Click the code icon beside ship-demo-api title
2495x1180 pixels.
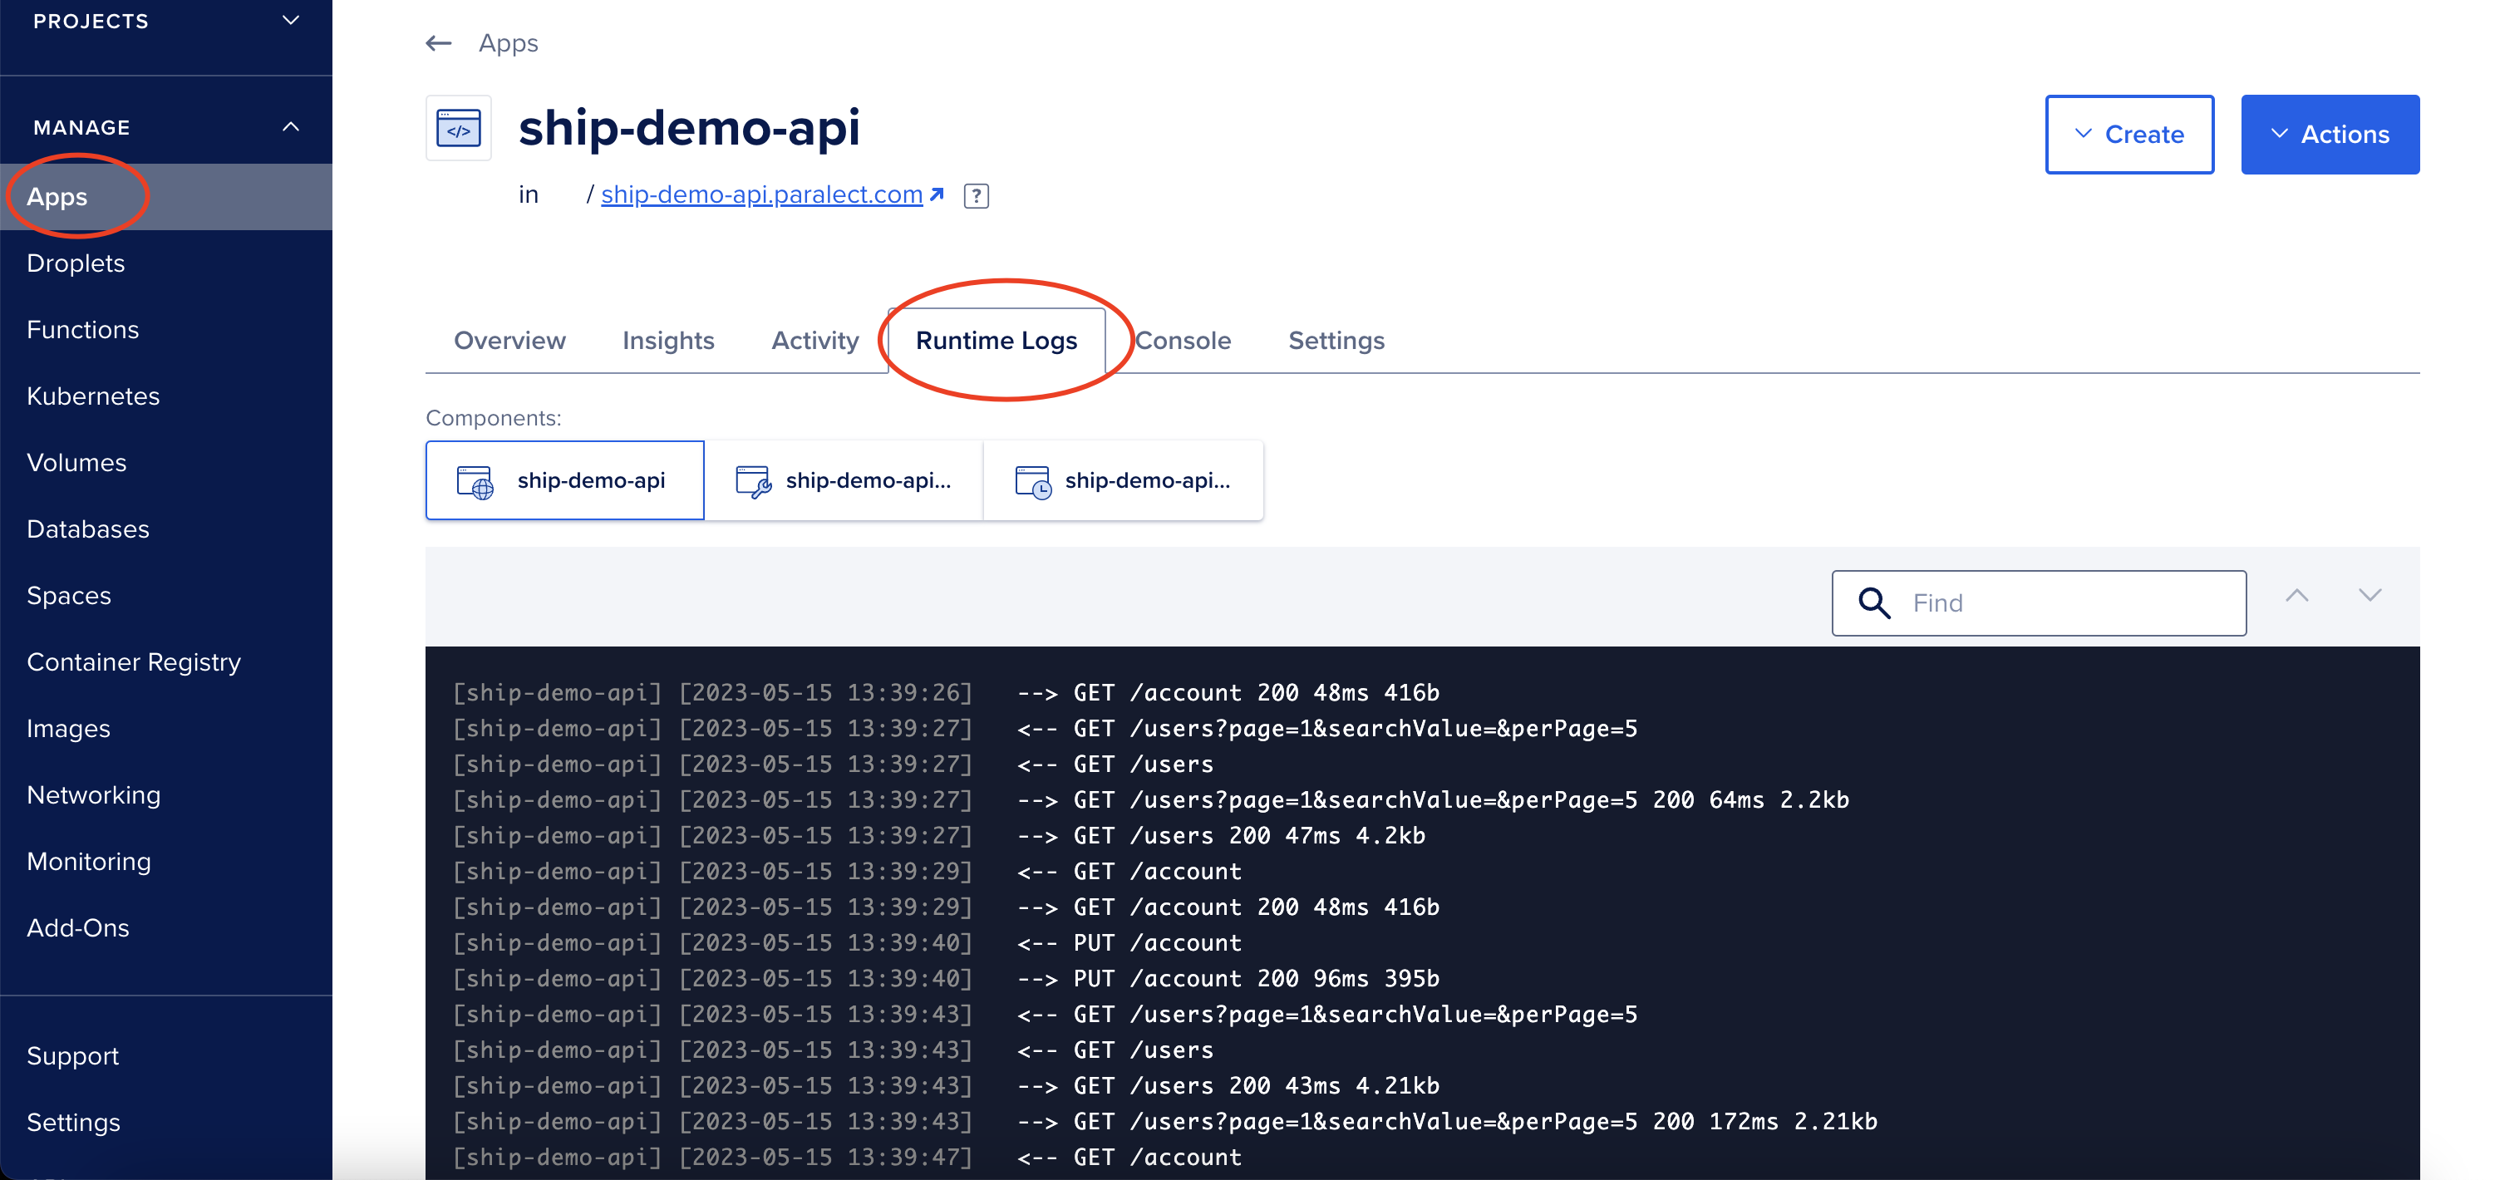[459, 127]
